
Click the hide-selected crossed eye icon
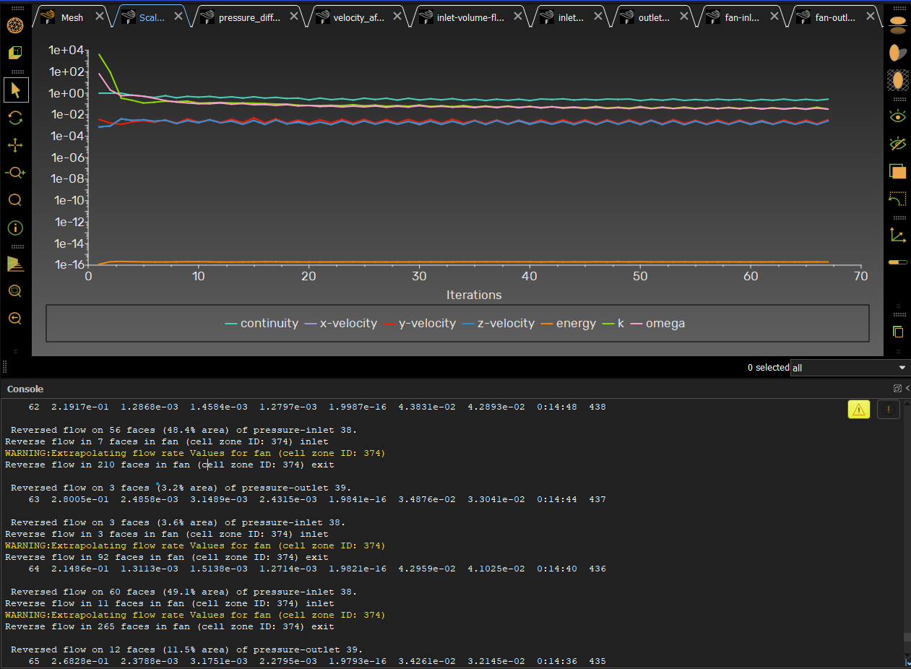(897, 144)
